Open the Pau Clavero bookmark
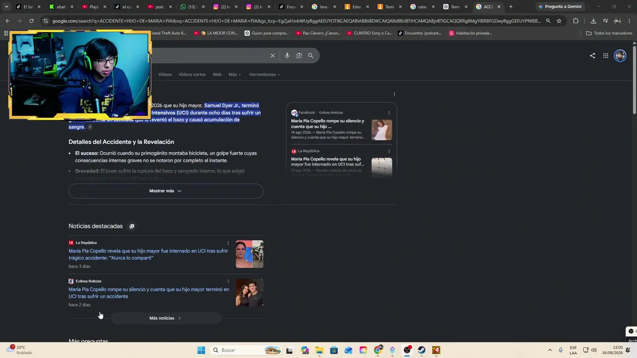This screenshot has height=358, width=637. (318, 33)
